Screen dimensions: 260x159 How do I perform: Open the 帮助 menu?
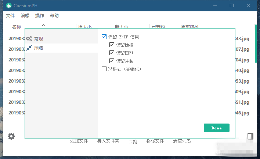pos(54,16)
